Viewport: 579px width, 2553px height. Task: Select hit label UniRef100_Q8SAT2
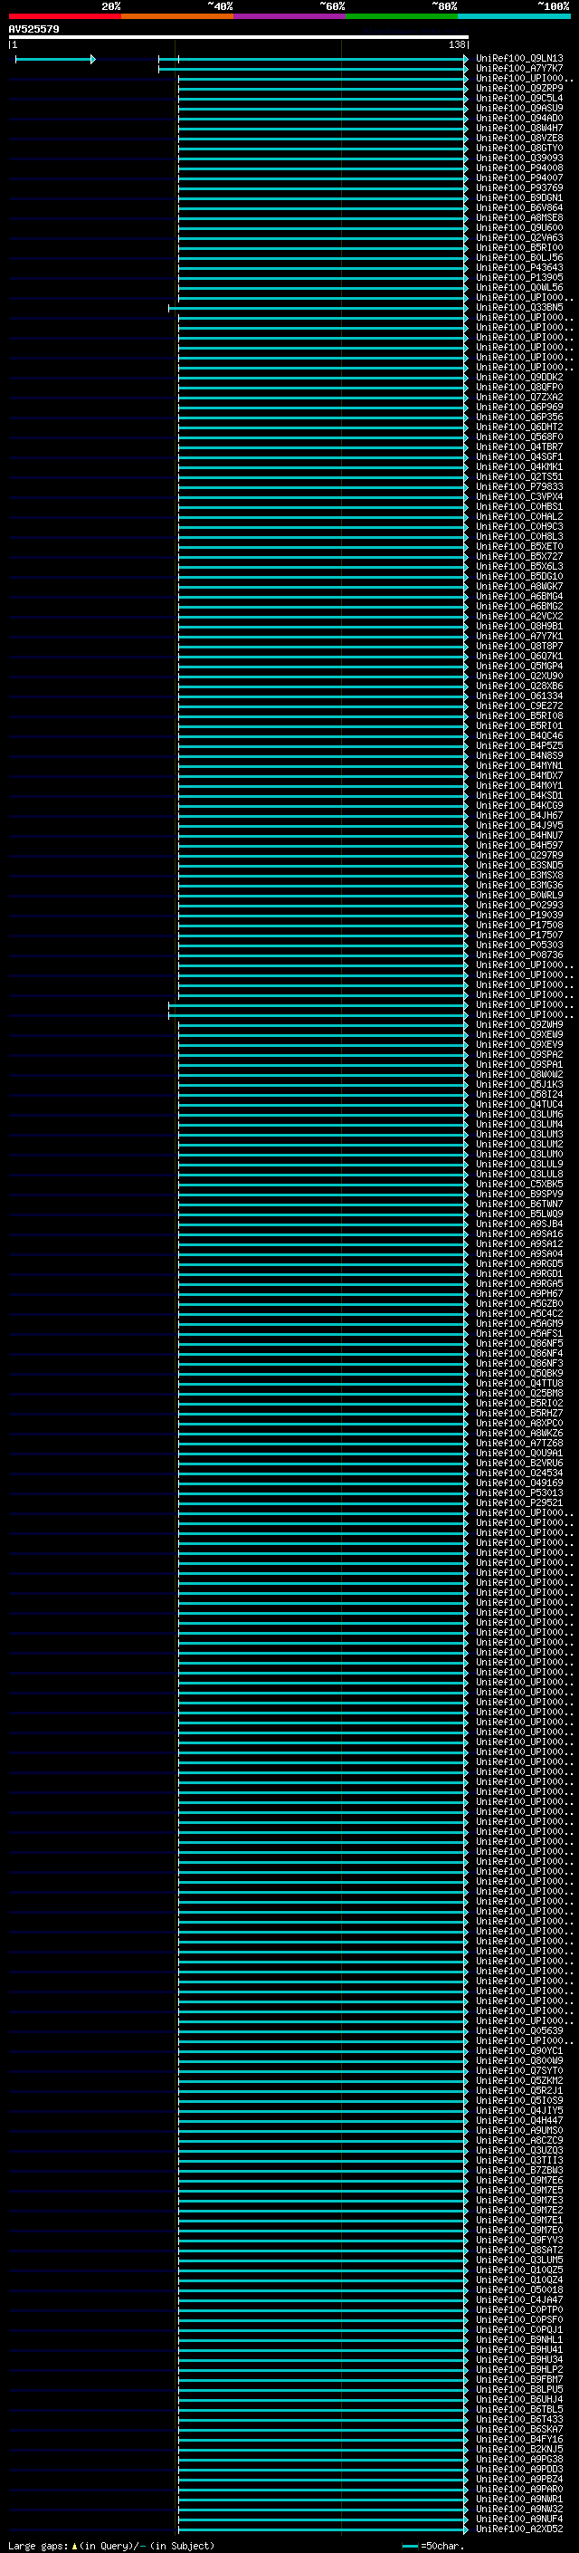coord(519,2250)
